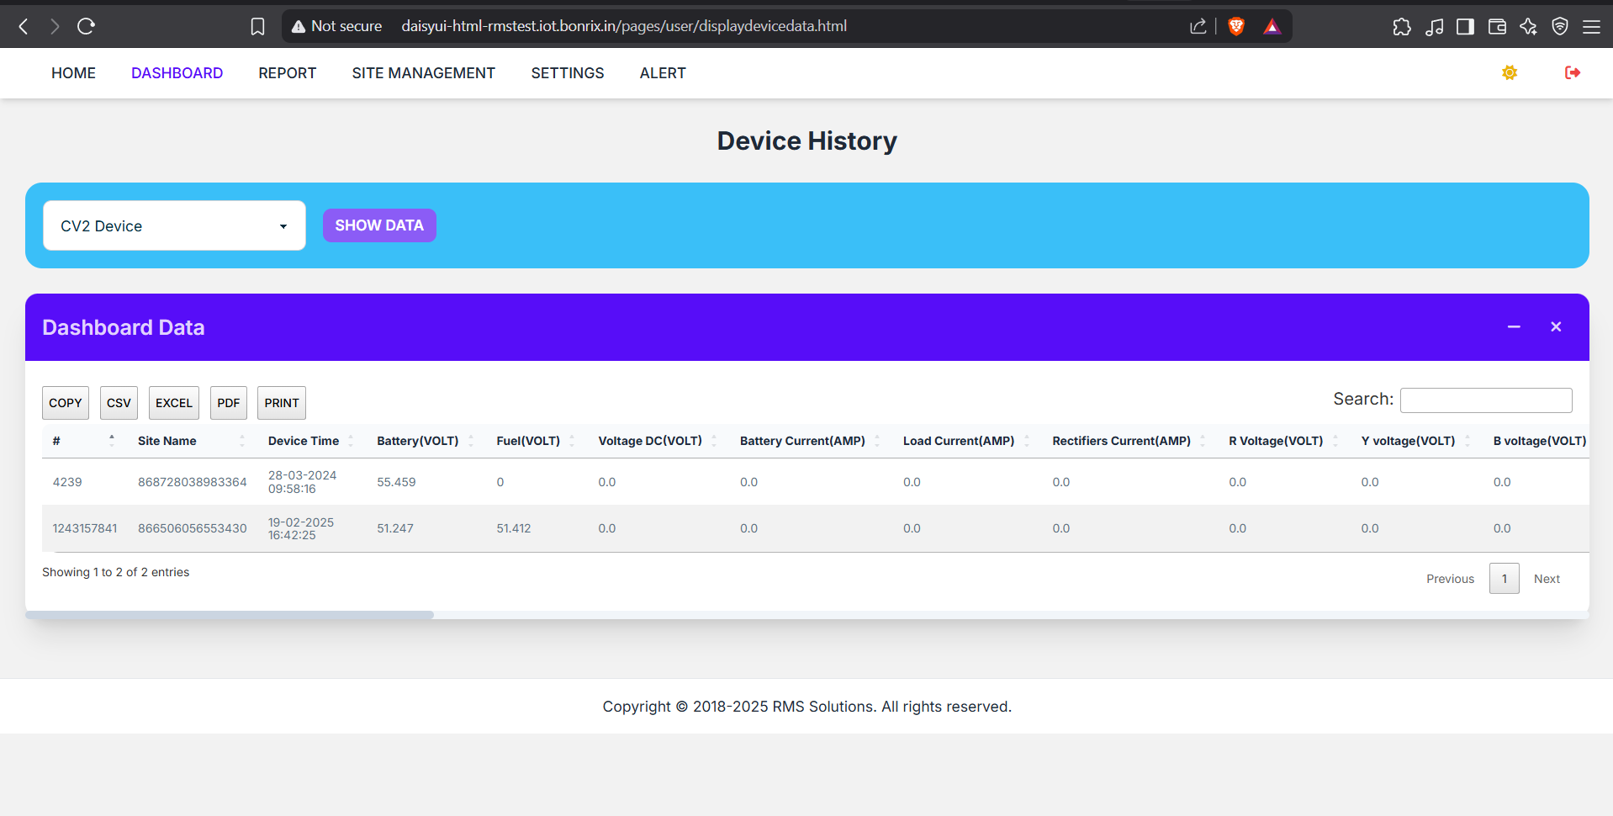Sort by Battery Current(AMP) column
Screen dimensions: 1613x816
tap(810, 441)
